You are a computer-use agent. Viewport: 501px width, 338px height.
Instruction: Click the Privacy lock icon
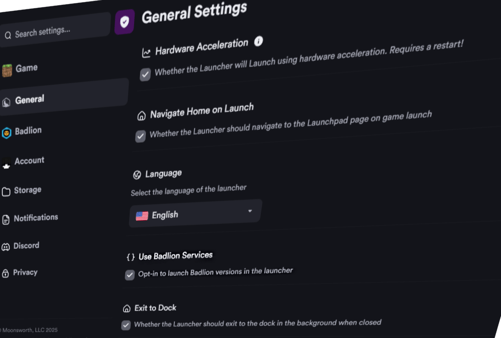tap(6, 272)
